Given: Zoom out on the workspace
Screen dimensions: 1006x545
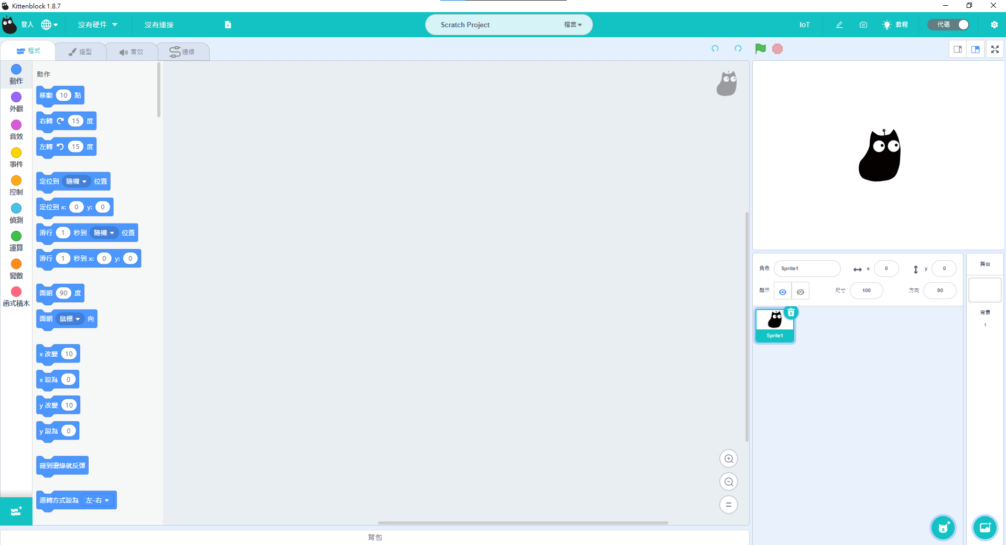Looking at the screenshot, I should (728, 482).
